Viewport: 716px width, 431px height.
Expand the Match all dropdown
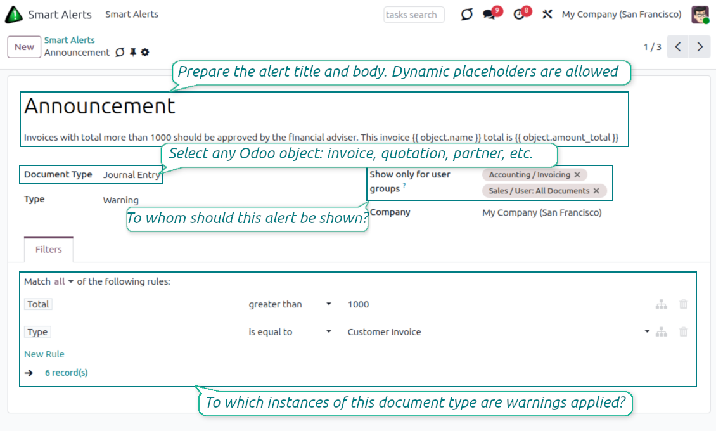(x=63, y=281)
